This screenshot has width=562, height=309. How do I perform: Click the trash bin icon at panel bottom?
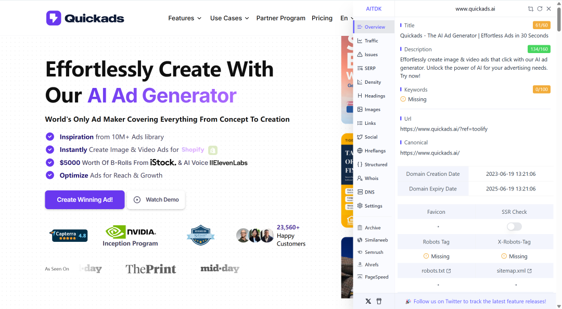pos(379,301)
